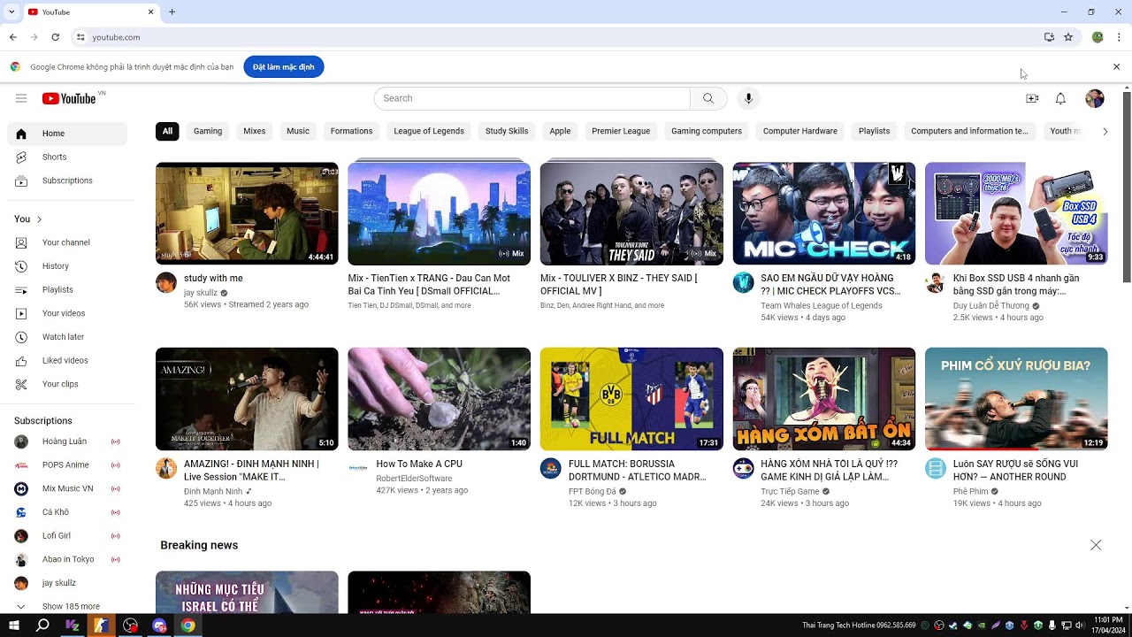The height and width of the screenshot is (637, 1132).
Task: Open Mix Music VN subscription
Action: [67, 488]
